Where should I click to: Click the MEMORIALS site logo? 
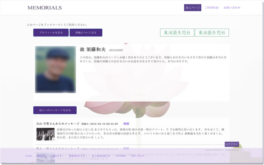pyautogui.click(x=45, y=8)
